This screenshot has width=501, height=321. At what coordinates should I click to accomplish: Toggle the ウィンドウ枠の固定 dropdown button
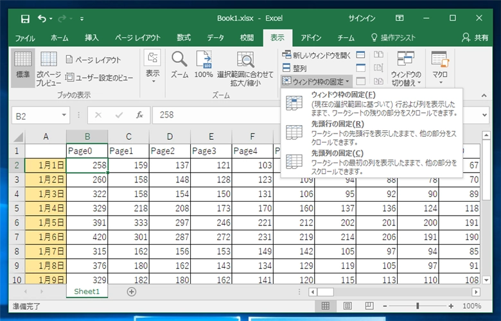[316, 82]
